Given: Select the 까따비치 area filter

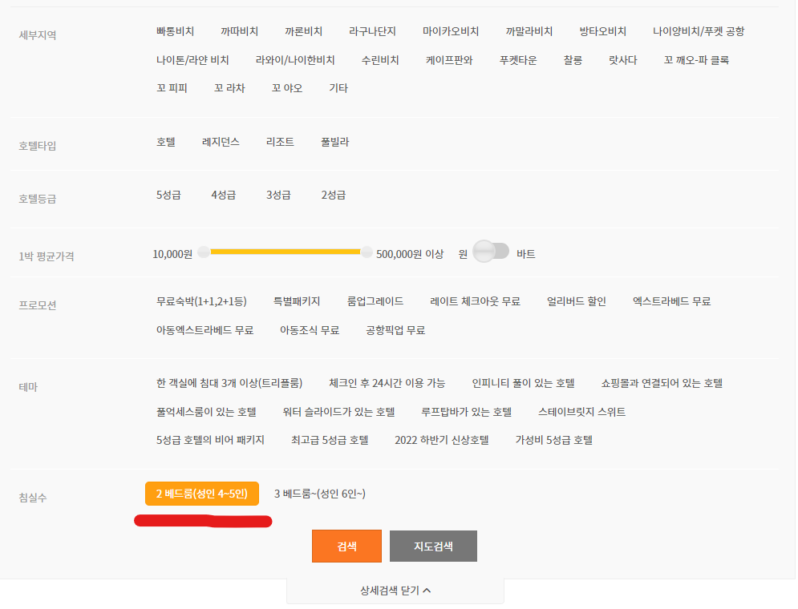Looking at the screenshot, I should [x=239, y=31].
